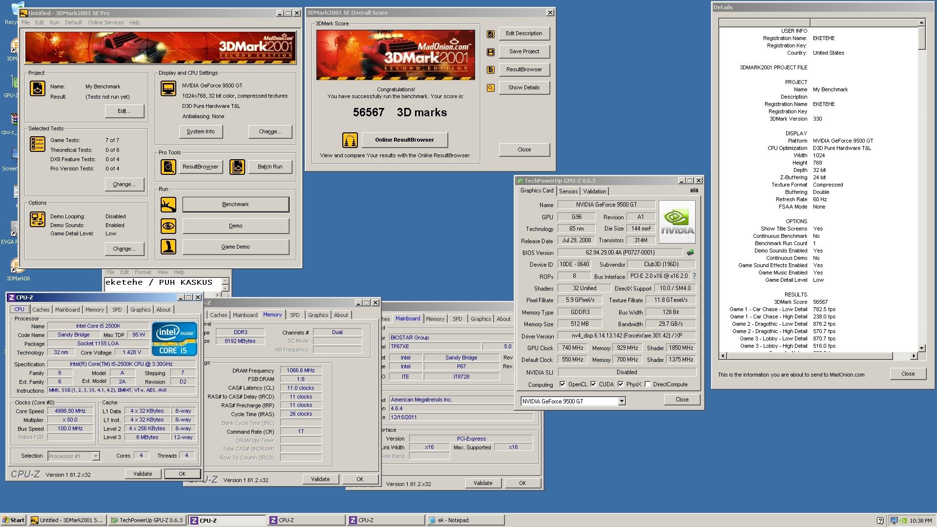
Task: Open SPD tab in front CPU-Z window
Action: (117, 310)
